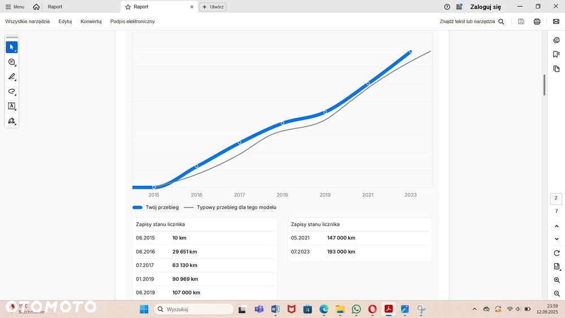Go to next page chevron
Screen dimensions: 565x318
pyautogui.click(x=557, y=239)
